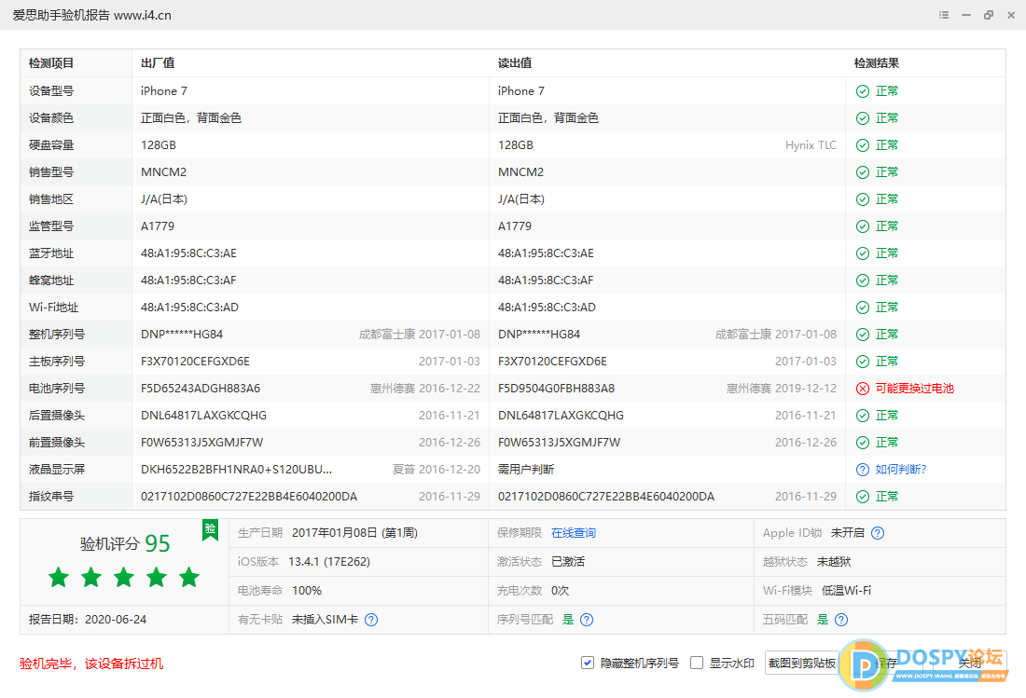Image resolution: width=1026 pixels, height=698 pixels.
Task: Click the green check icon in 设备型号 row
Action: [x=863, y=91]
